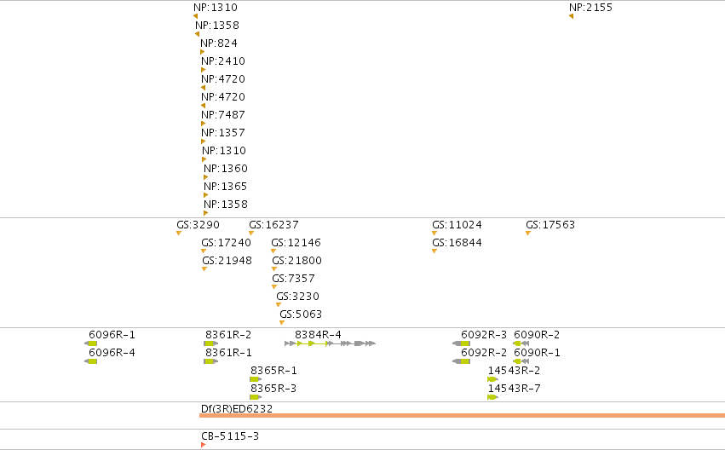Click the 14543R-2 gene glyph
Screen dimensions: 725x450
pyautogui.click(x=493, y=380)
